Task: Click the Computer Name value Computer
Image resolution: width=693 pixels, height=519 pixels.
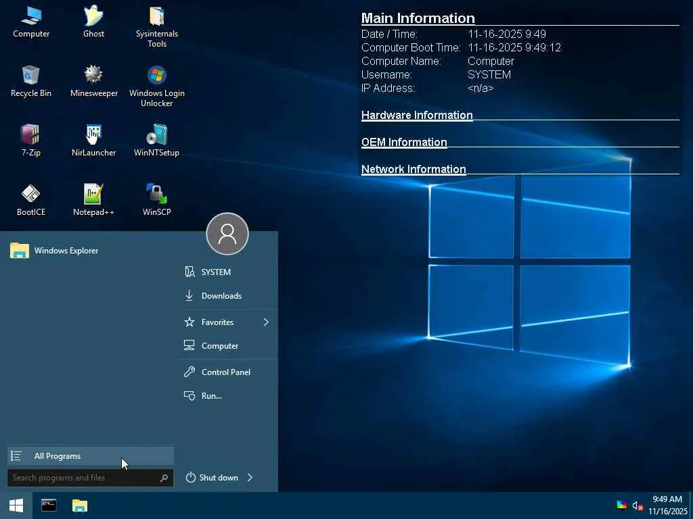Action: [491, 61]
